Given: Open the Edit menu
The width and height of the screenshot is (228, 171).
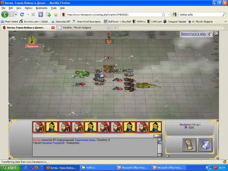Looking at the screenshot, I should click(11, 8).
